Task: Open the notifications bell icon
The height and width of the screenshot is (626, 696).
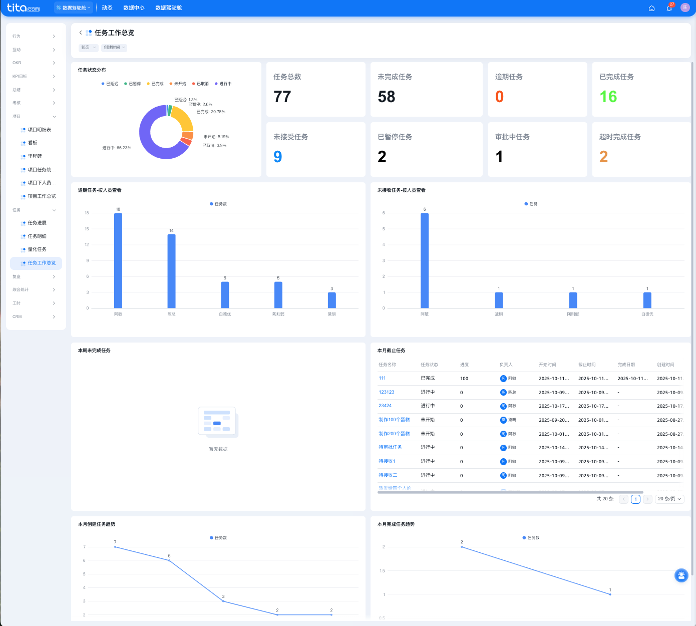Action: click(x=669, y=8)
